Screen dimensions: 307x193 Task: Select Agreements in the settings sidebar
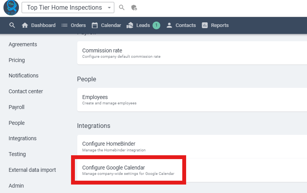[x=23, y=44]
